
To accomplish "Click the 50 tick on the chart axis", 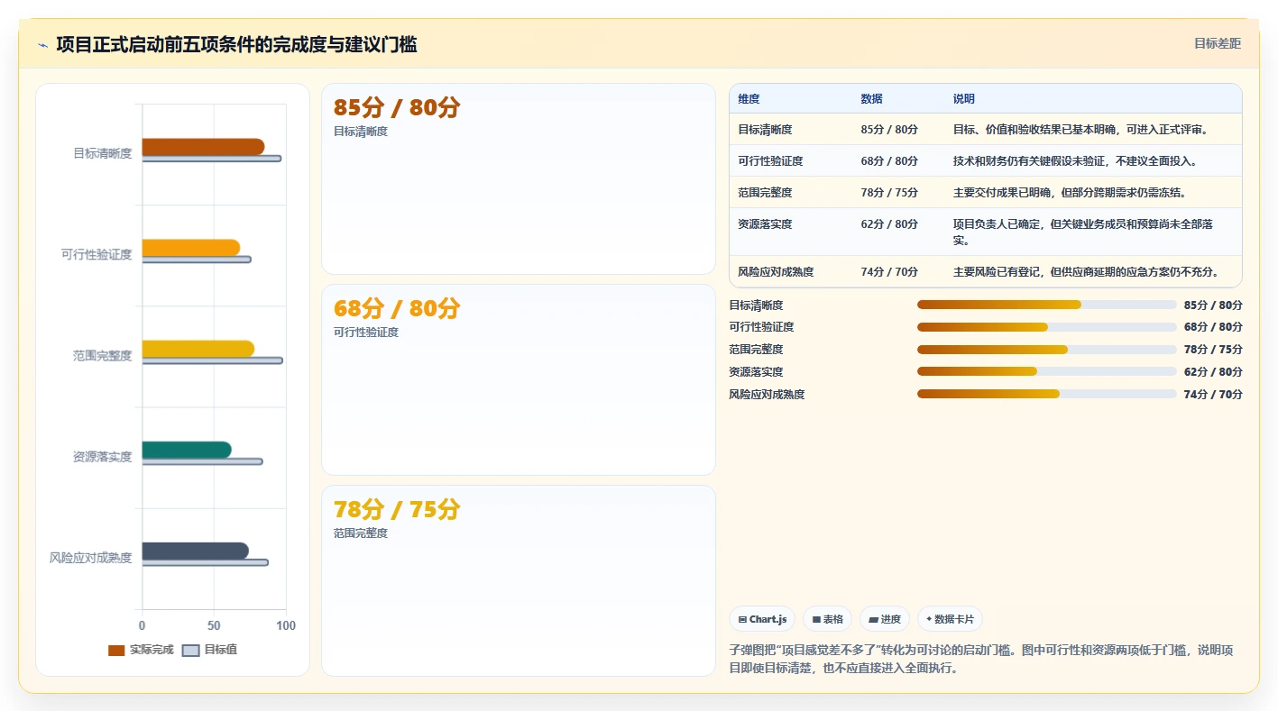I will point(214,625).
